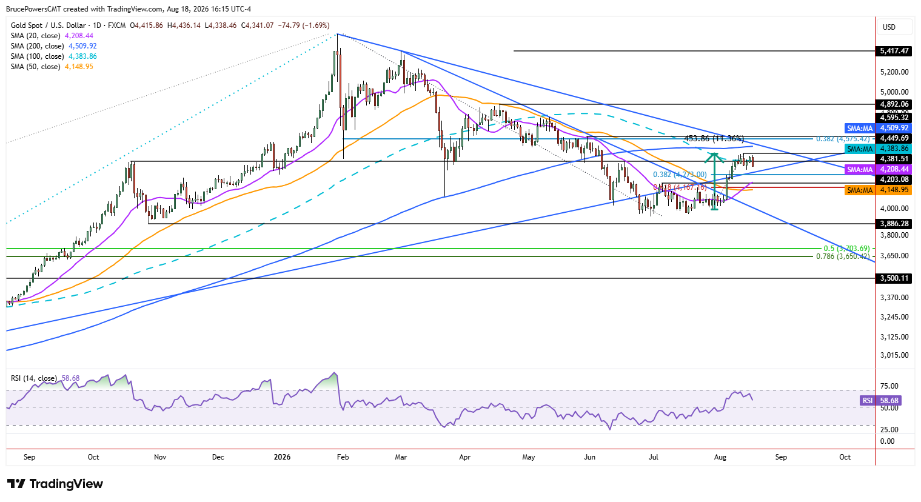
Task: Click the 75.00 RSI axis tick
Action: pyautogui.click(x=889, y=386)
